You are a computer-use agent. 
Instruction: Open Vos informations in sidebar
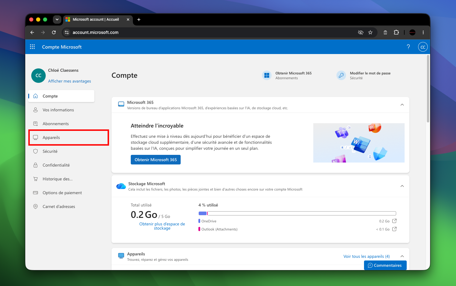pyautogui.click(x=61, y=110)
